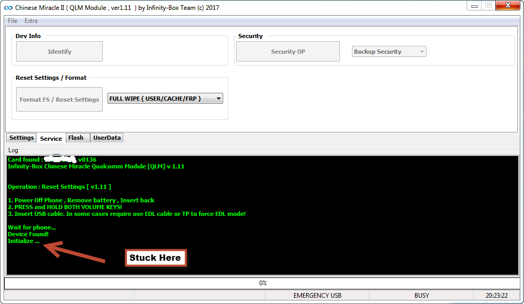Open the FULL WIPE (USER/CACHE/FRP) dropdown
Screen dimensions: 524x304
point(165,99)
